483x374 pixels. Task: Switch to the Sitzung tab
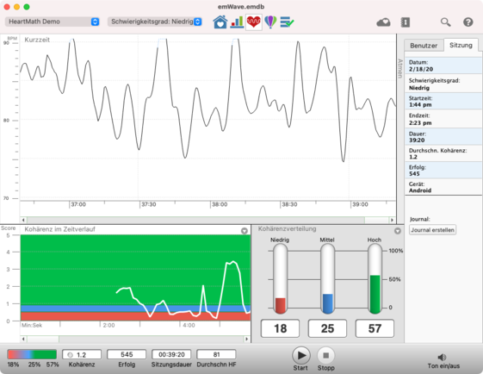(x=461, y=45)
